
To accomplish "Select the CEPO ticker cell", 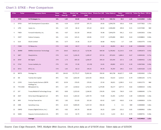I will click(20, 82).
